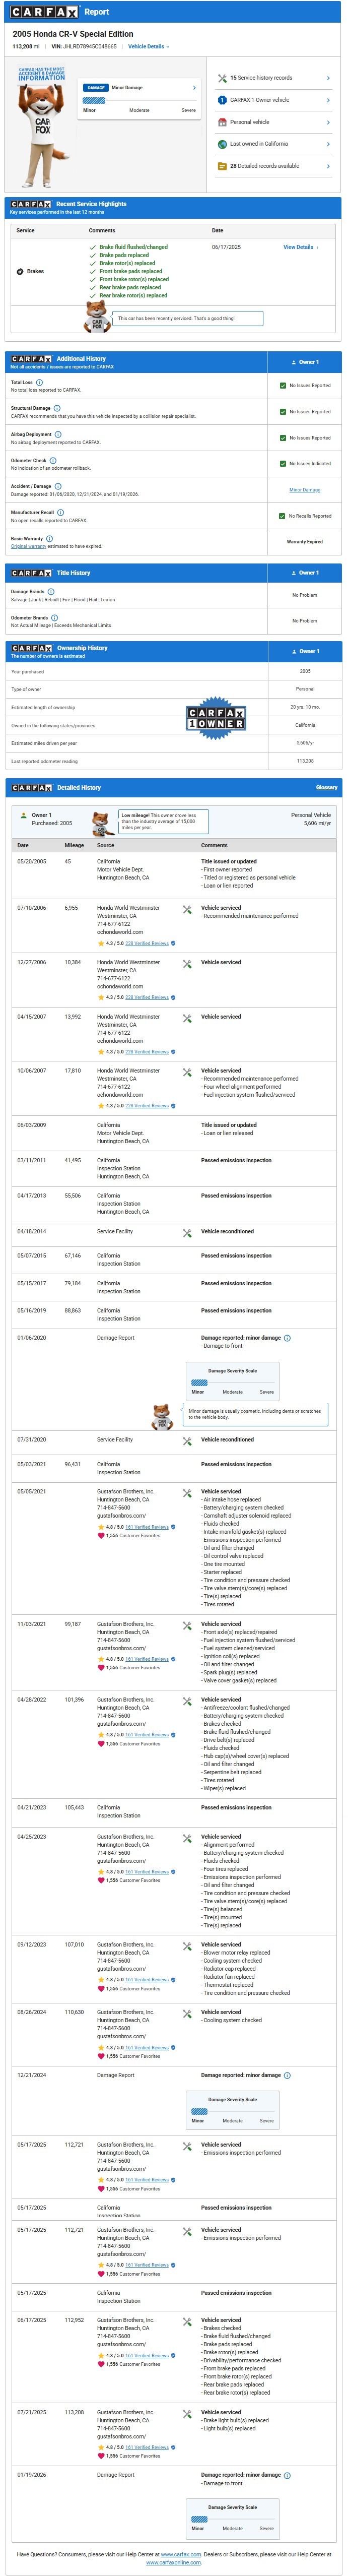Image resolution: width=348 pixels, height=2576 pixels.
Task: Open the Glossary link in Detailed History
Action: [326, 788]
